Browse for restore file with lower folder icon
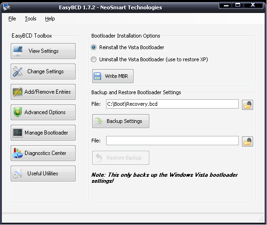The width and height of the screenshot is (267, 225). pyautogui.click(x=248, y=141)
